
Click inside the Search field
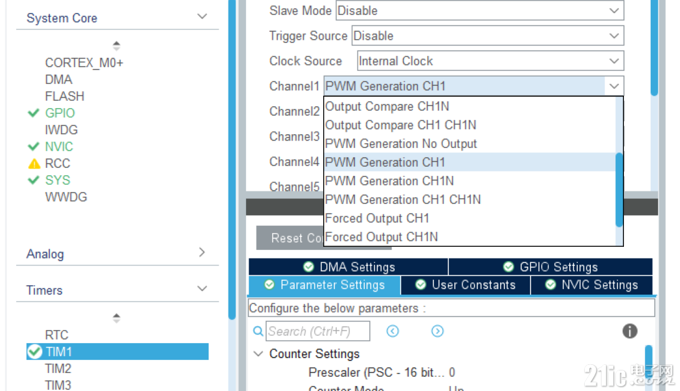coord(318,331)
